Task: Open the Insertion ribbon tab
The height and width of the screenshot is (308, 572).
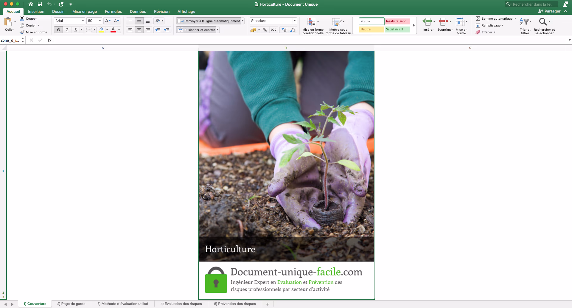Action: 36,11
